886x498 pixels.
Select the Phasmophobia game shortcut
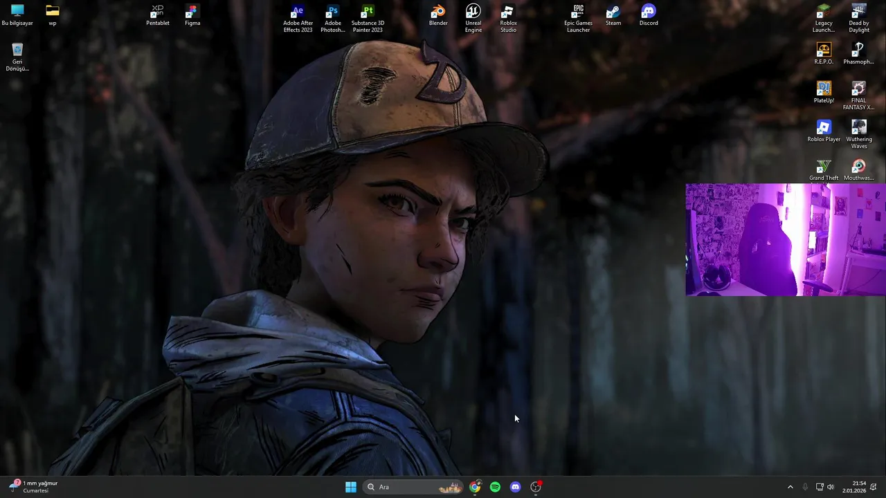[859, 54]
